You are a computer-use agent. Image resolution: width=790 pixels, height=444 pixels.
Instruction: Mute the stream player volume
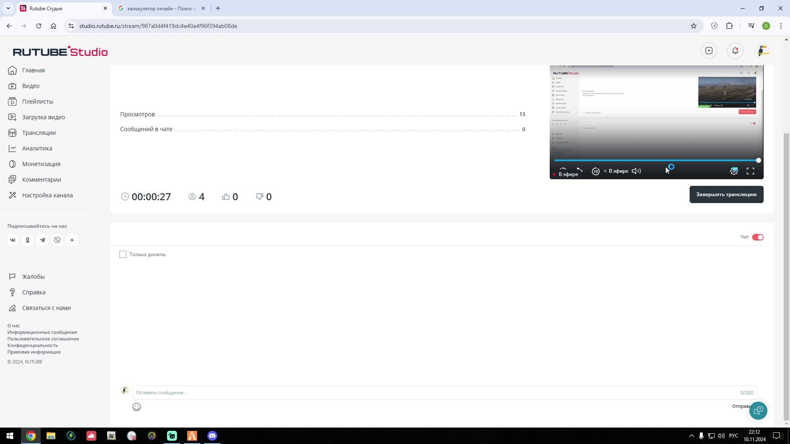coord(636,171)
